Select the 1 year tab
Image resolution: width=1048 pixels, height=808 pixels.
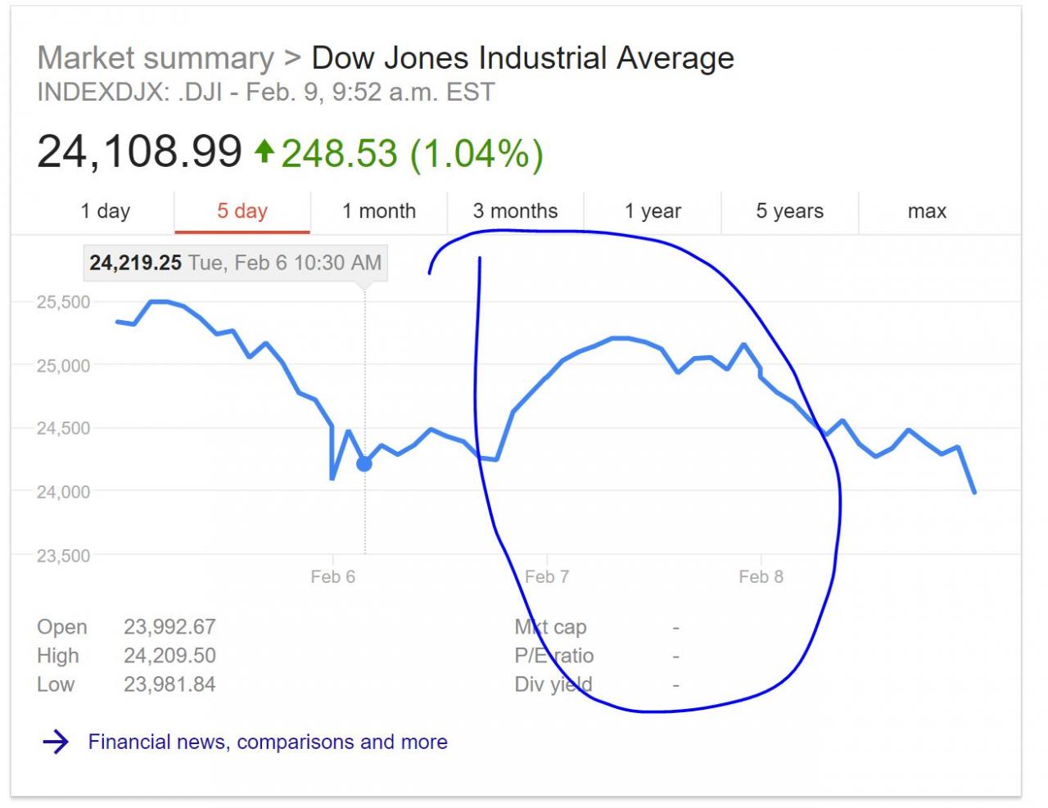pos(653,211)
